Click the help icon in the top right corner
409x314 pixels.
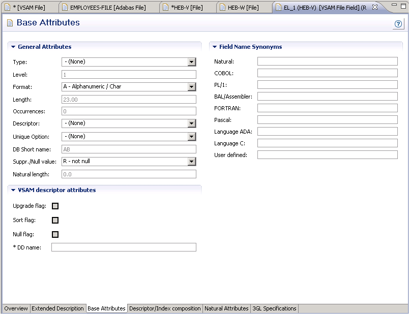398,23
